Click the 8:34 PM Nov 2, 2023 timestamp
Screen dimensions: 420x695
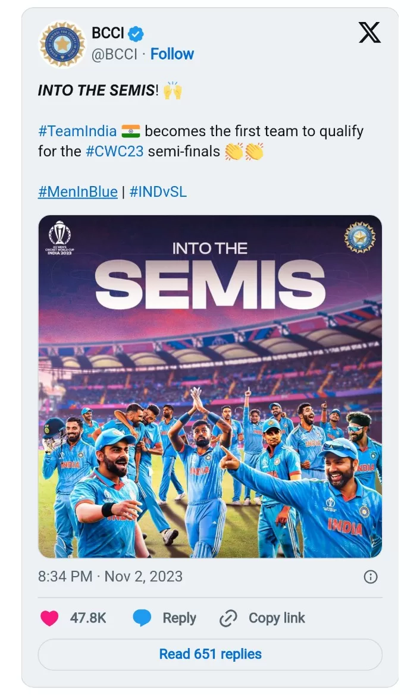[110, 577]
